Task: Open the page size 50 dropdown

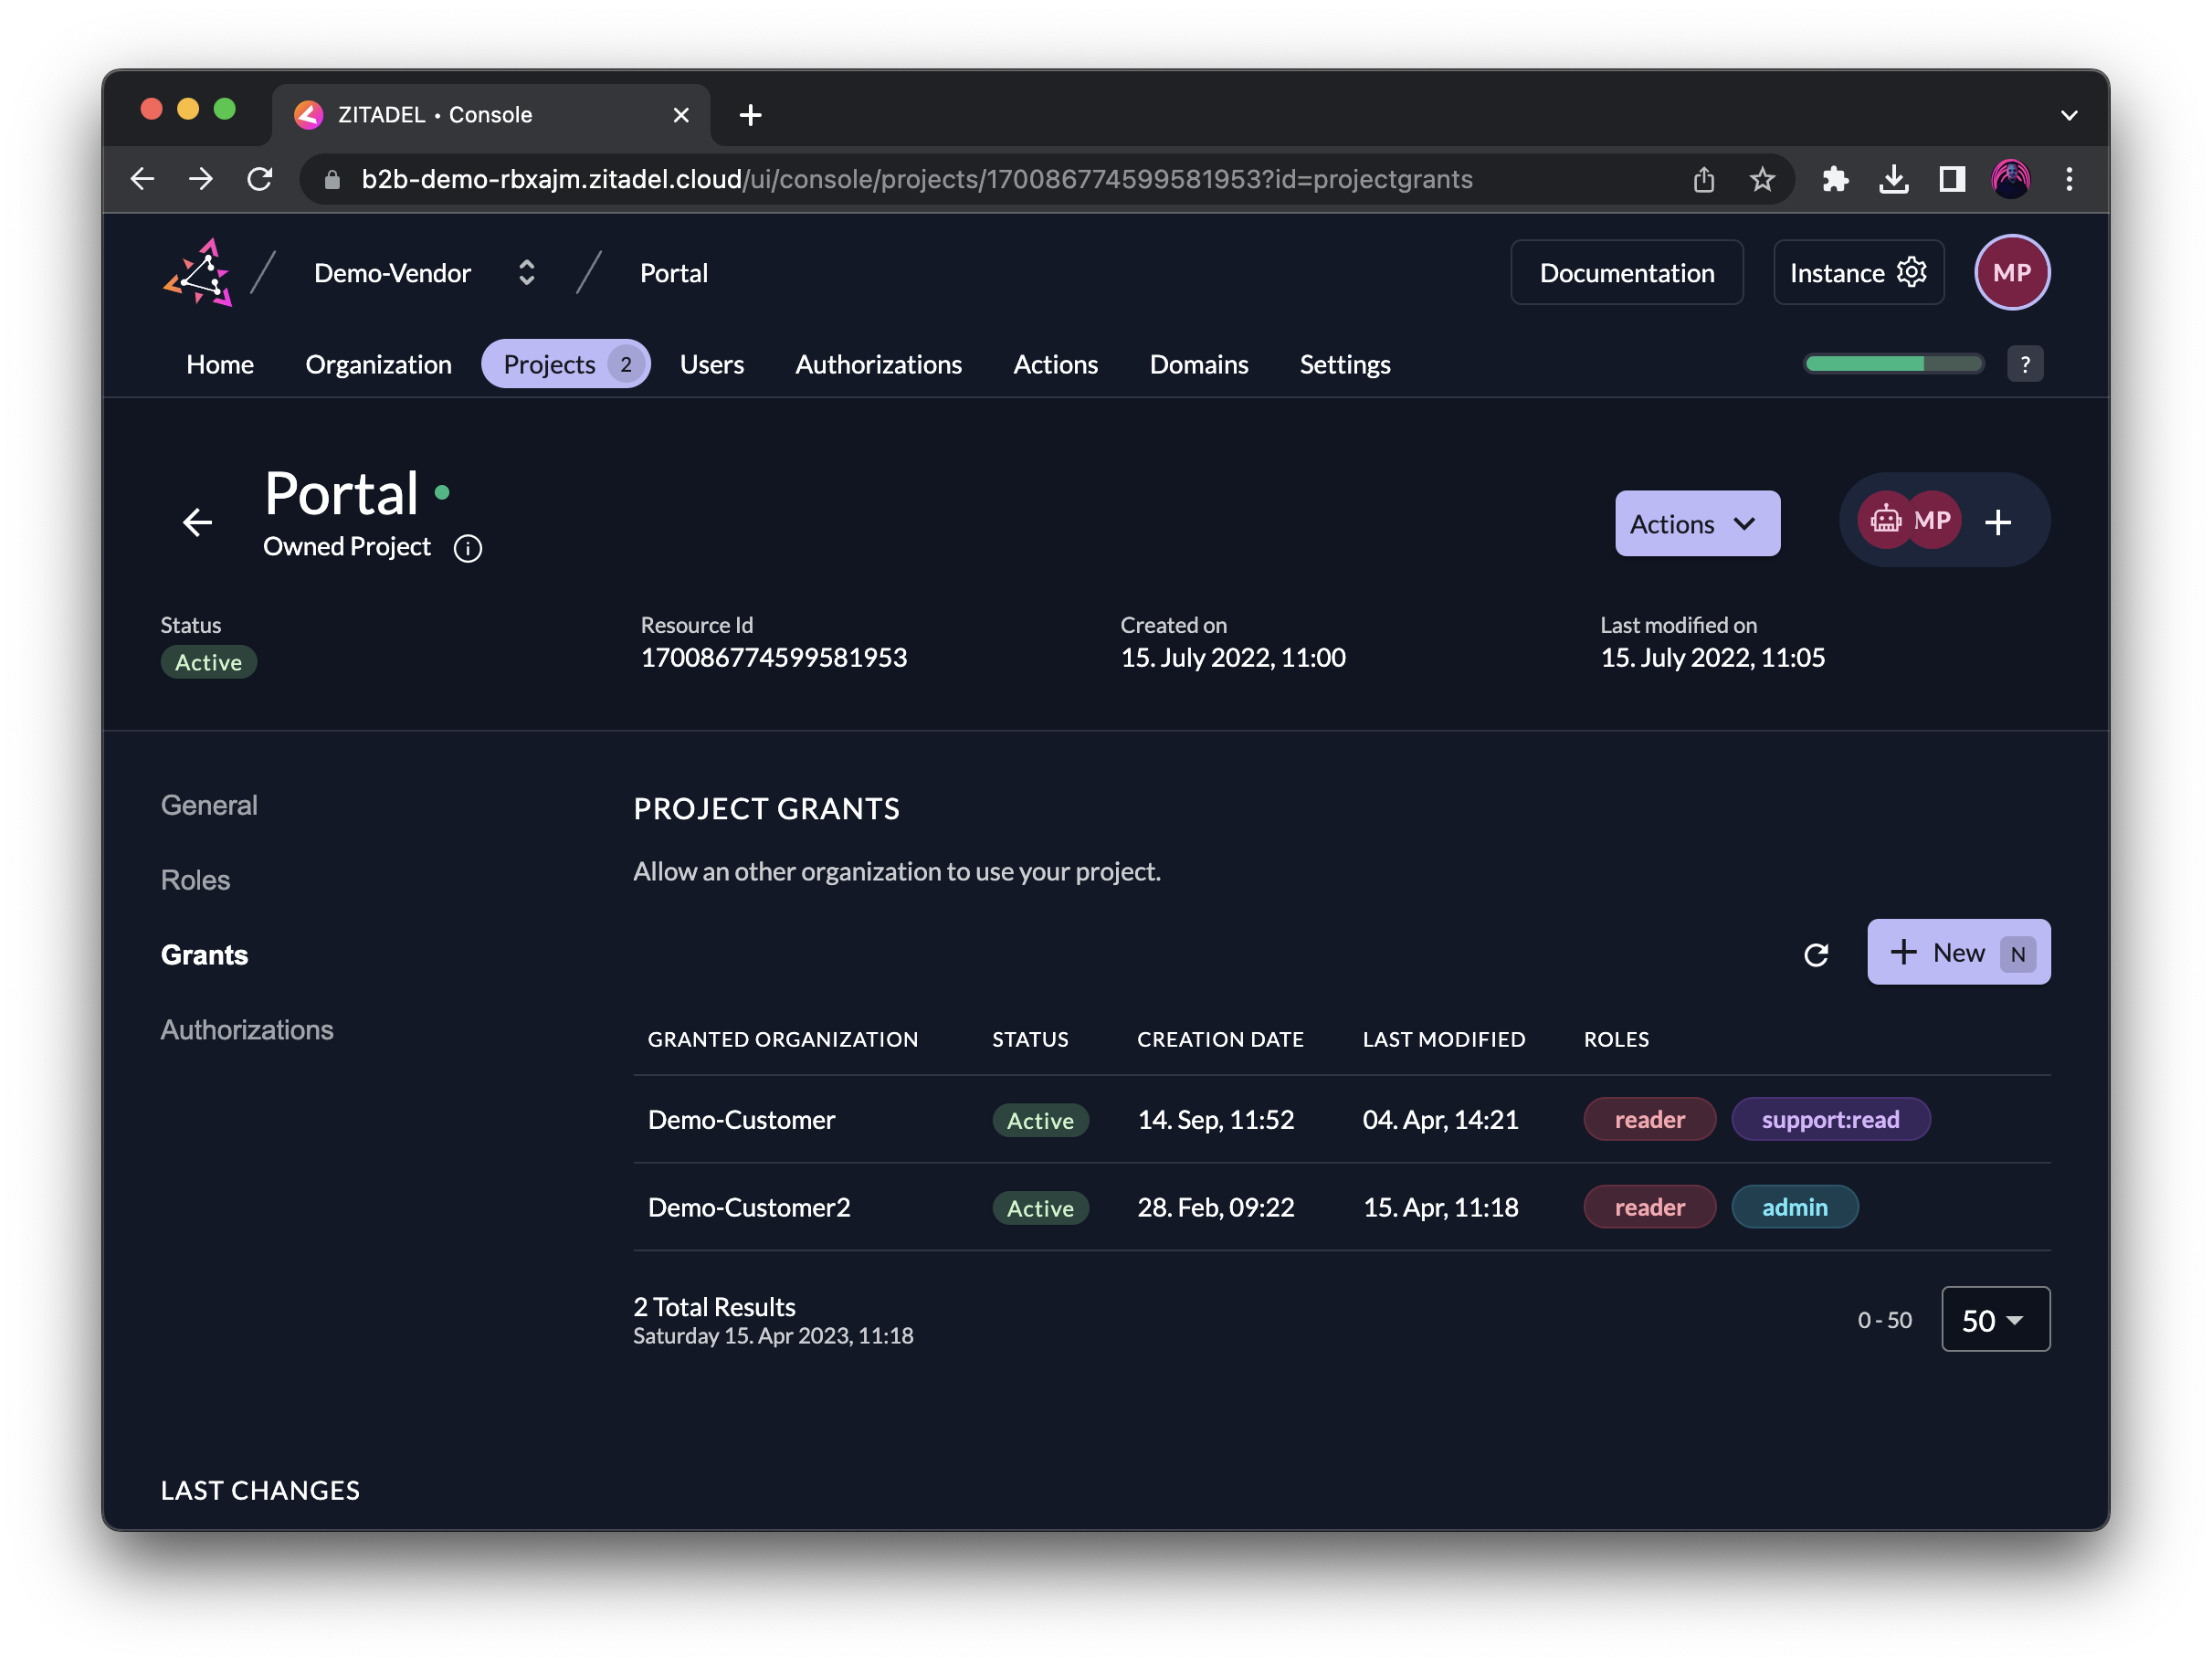Action: (1993, 1320)
